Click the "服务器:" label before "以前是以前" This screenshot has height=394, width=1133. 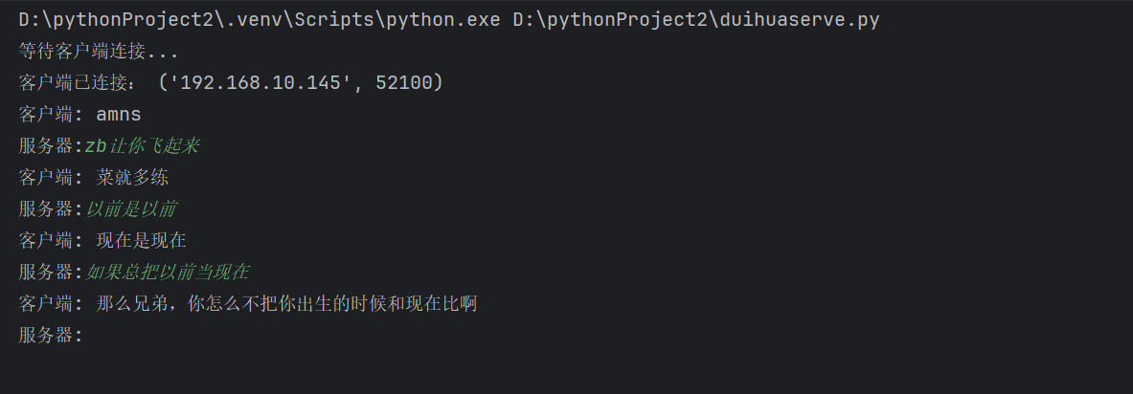[x=51, y=209]
